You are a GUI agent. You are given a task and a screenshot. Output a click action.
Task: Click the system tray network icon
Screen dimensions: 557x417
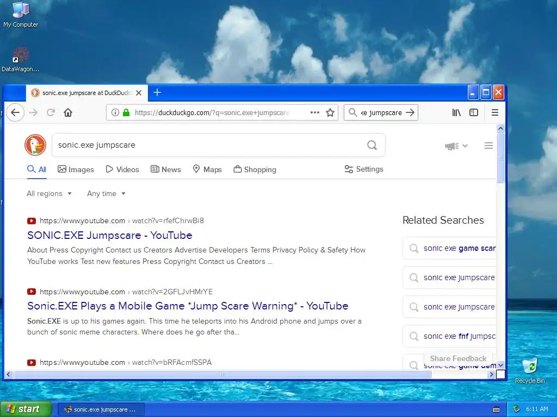point(517,409)
